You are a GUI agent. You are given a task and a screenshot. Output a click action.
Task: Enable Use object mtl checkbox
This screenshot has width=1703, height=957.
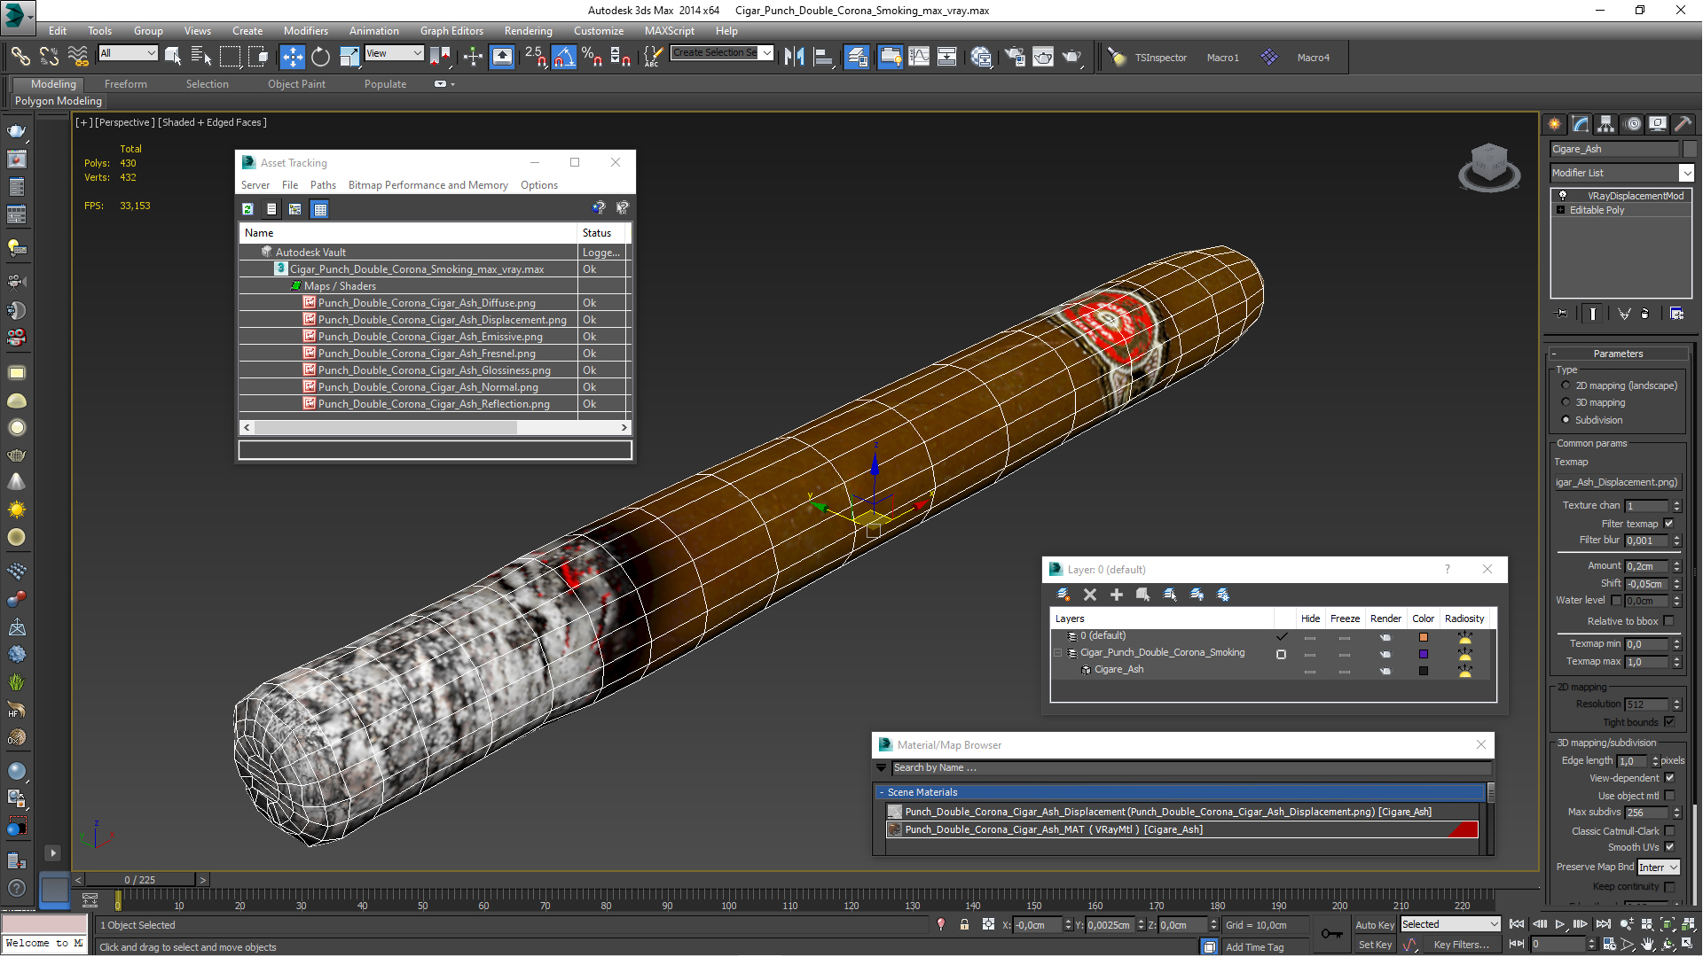click(1669, 796)
